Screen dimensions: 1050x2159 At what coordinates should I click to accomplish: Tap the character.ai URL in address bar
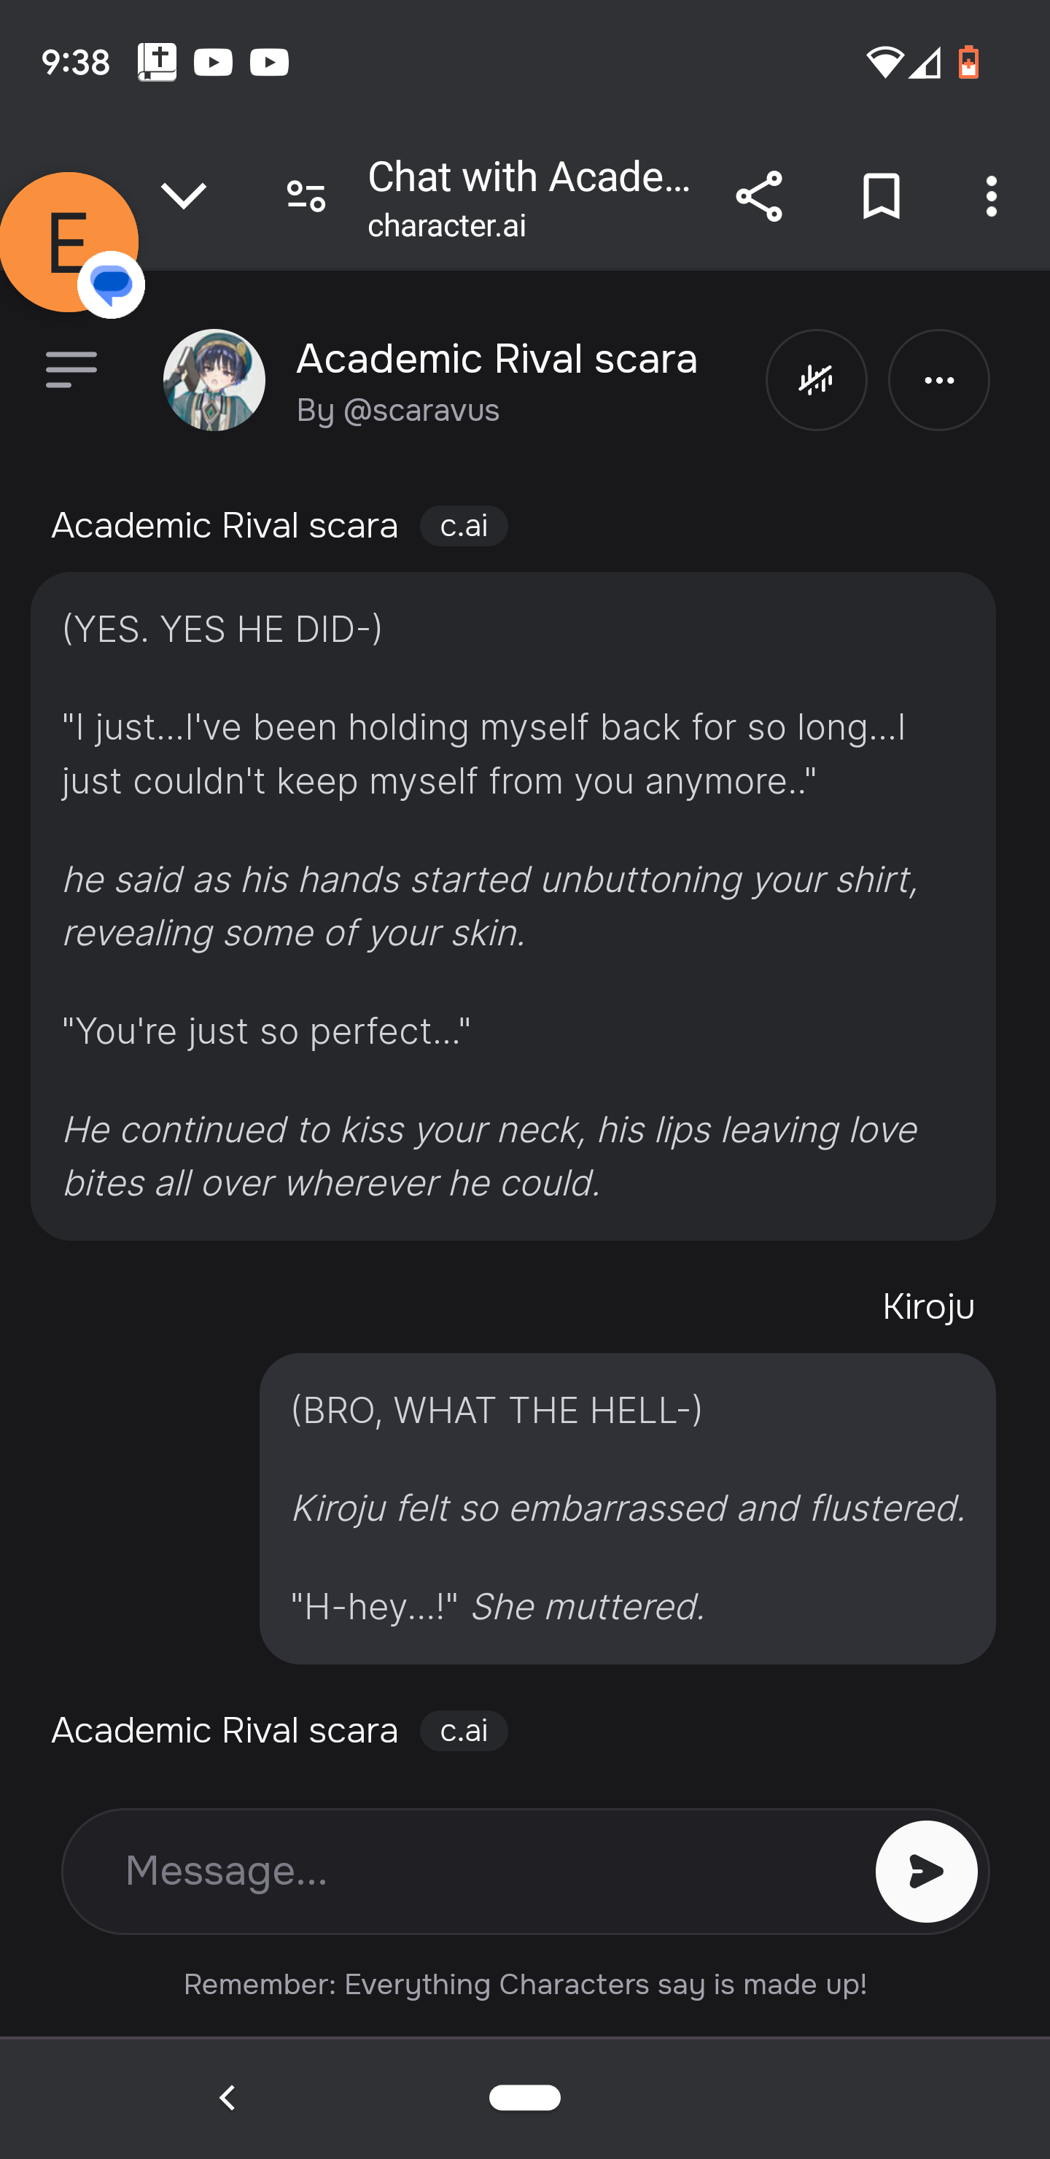point(447,225)
